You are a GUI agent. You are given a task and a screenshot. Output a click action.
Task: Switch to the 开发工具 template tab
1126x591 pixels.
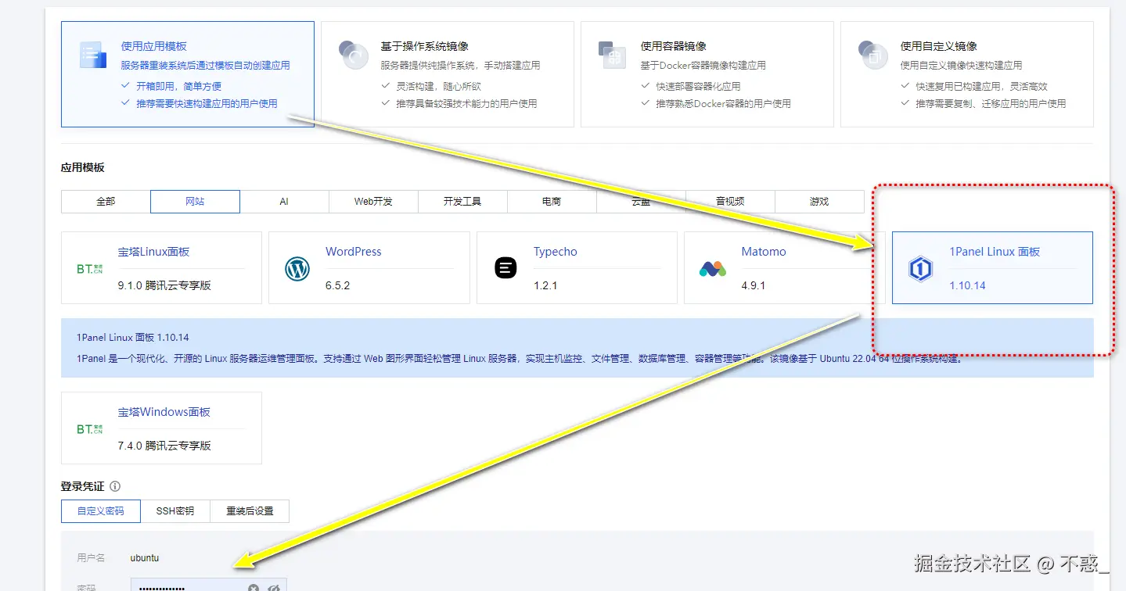(x=462, y=202)
